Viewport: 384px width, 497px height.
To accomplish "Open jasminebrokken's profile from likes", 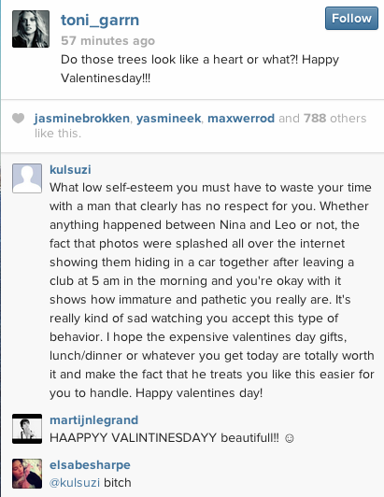I will pyautogui.click(x=82, y=119).
